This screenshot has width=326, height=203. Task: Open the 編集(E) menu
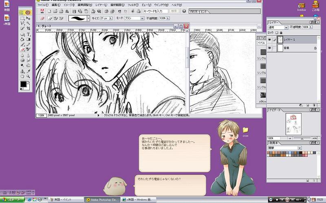(x=56, y=5)
